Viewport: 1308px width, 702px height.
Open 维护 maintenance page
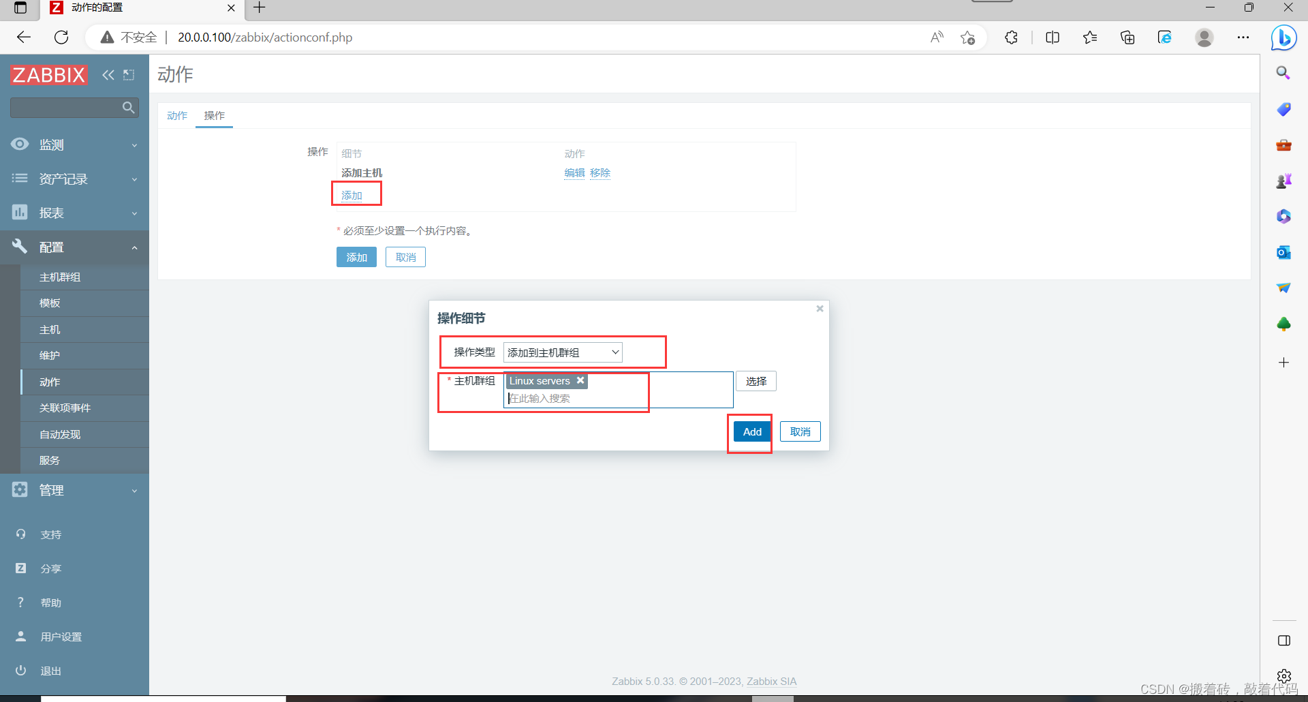tap(50, 355)
